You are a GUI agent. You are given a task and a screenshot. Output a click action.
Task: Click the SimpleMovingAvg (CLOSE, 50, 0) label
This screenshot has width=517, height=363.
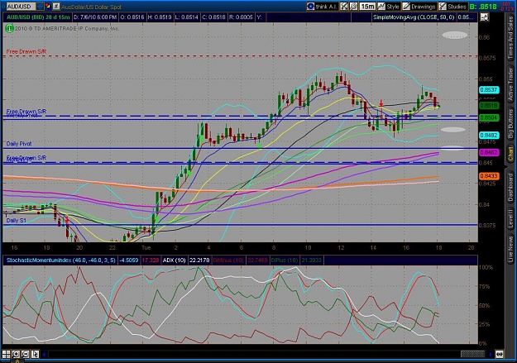tap(414, 17)
